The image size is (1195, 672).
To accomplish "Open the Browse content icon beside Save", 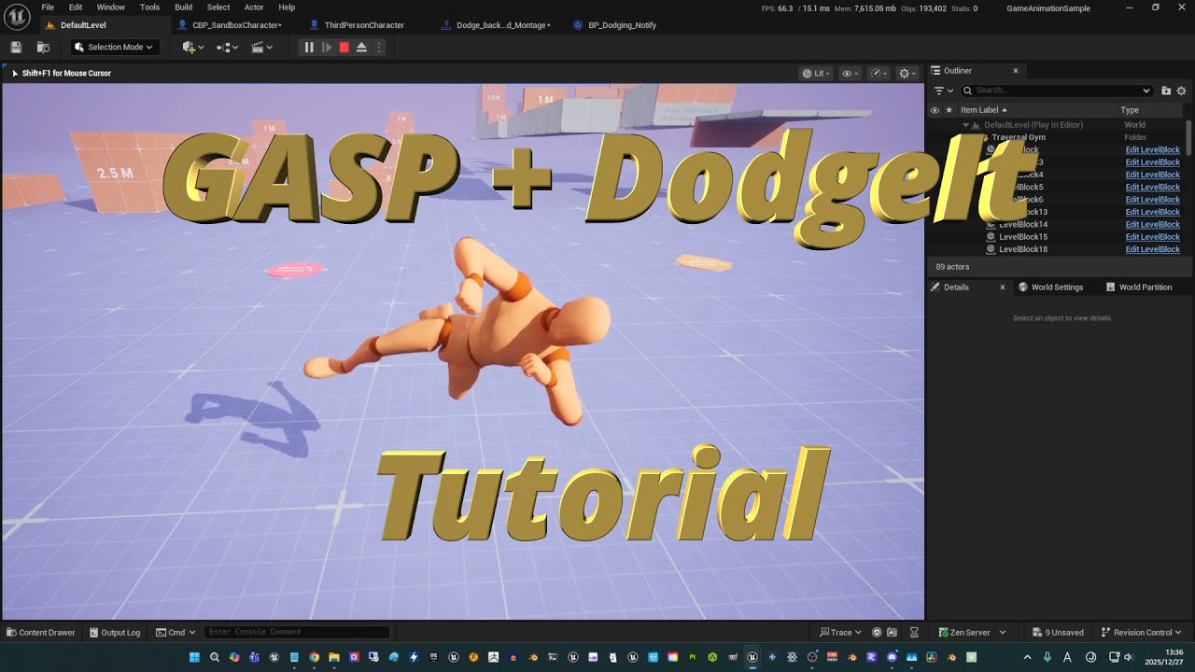I will click(43, 48).
